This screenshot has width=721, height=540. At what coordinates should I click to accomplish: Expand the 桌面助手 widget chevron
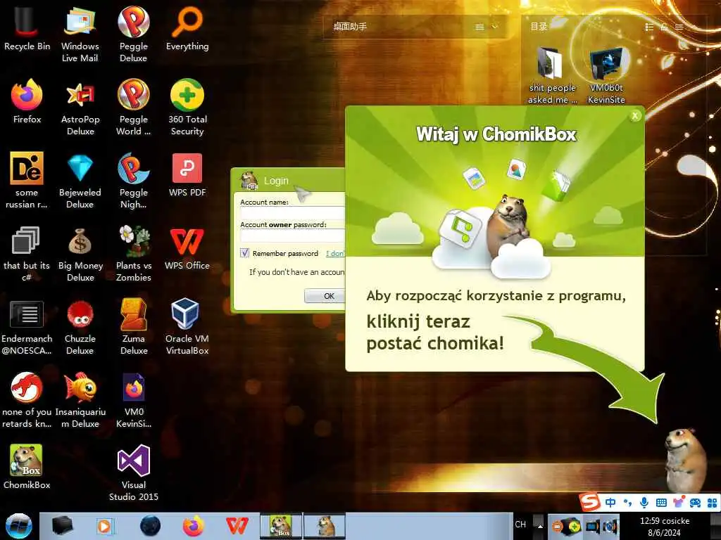495,27
